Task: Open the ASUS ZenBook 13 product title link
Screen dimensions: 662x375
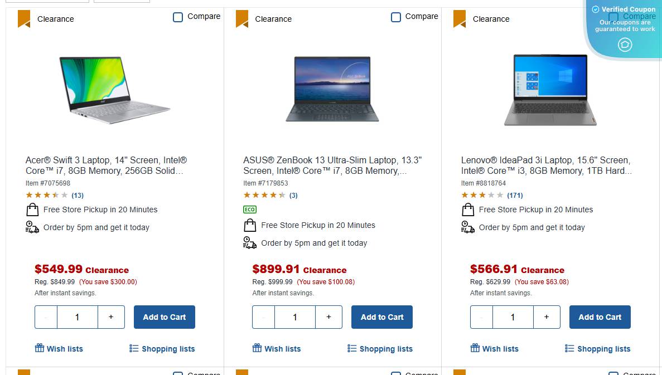Action: click(x=332, y=165)
